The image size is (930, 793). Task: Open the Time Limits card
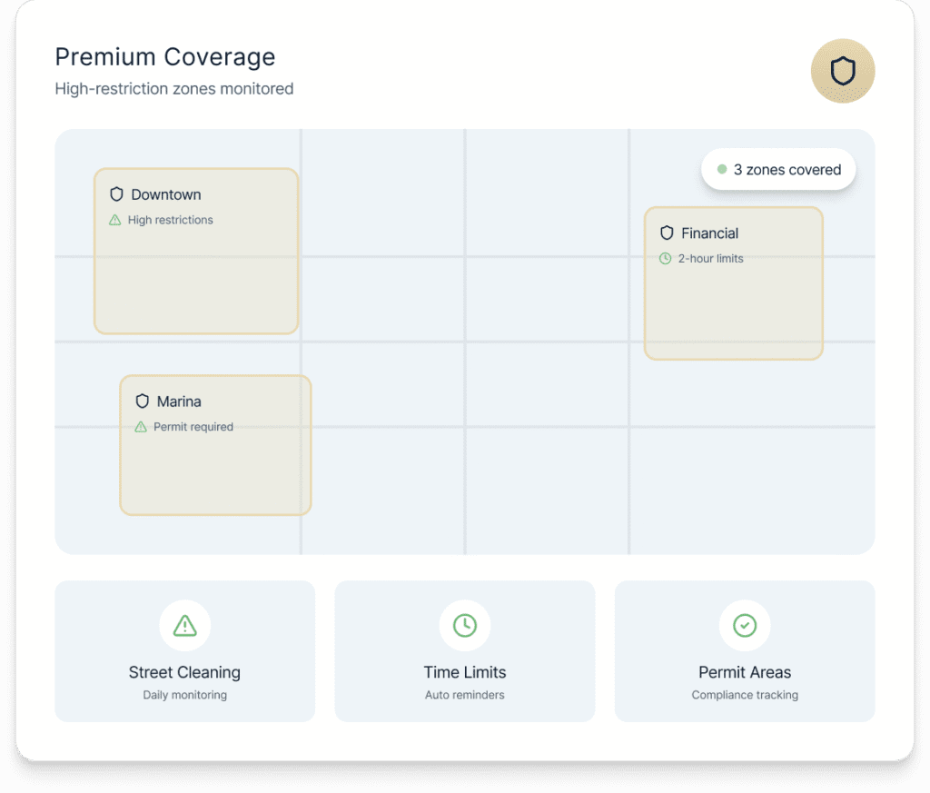click(x=464, y=672)
